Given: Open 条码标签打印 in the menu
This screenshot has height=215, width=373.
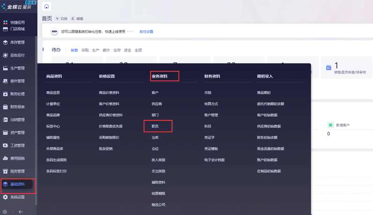Looking at the screenshot, I should [56, 171].
